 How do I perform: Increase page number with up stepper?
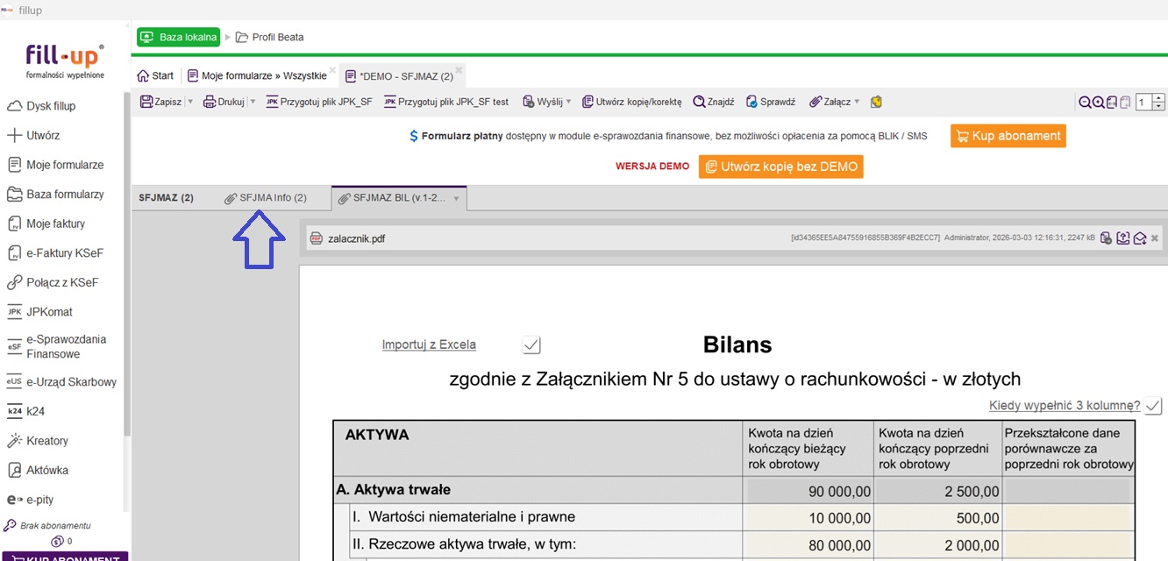(x=1158, y=98)
